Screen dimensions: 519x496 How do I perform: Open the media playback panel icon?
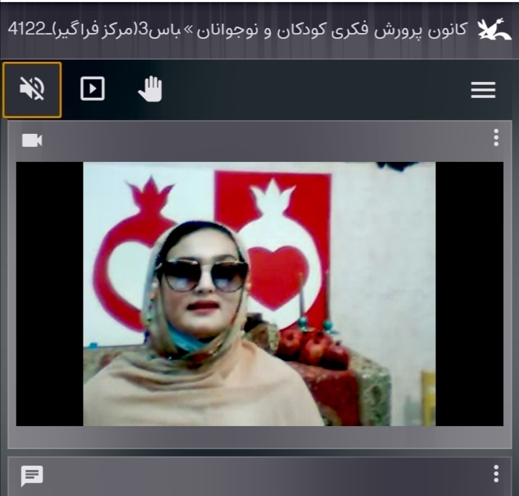[x=92, y=89]
